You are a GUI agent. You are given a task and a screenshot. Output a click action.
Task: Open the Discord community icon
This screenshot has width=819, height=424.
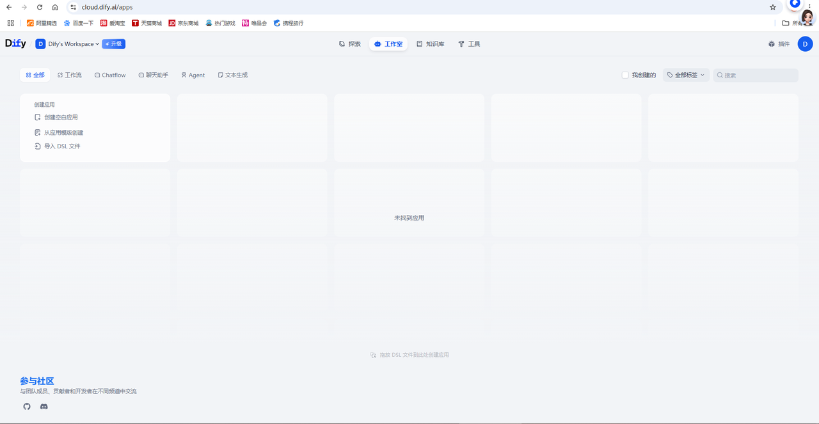coord(44,407)
